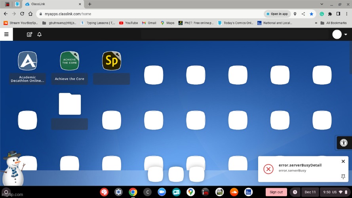Open the Gmail bookmark
This screenshot has height=198, width=352.
149,23
